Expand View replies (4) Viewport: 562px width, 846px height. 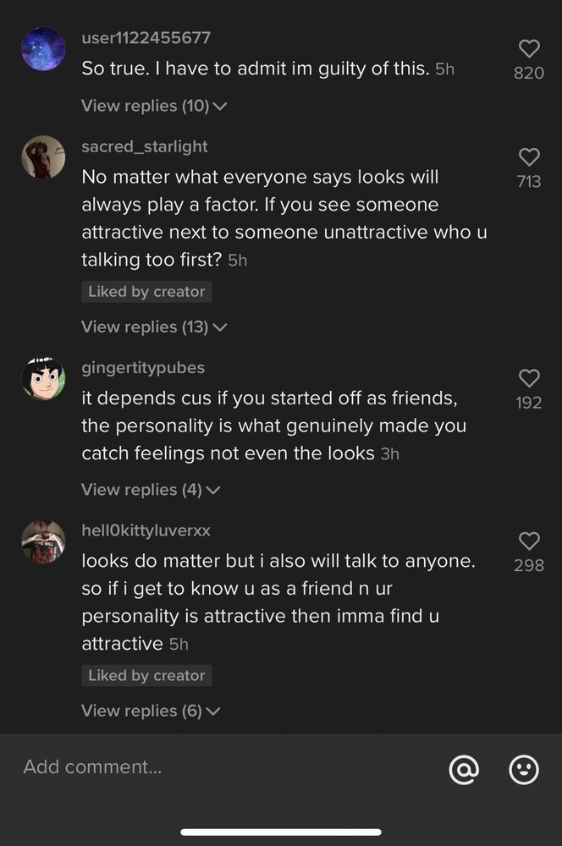(x=151, y=490)
